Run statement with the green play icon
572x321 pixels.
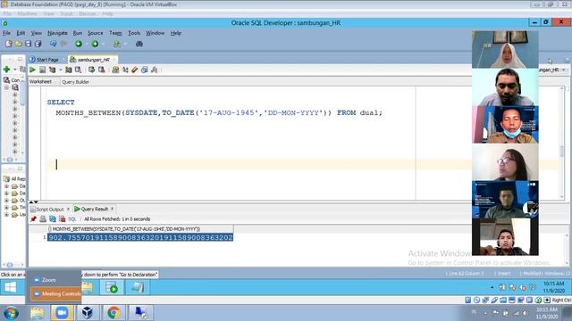click(x=32, y=70)
